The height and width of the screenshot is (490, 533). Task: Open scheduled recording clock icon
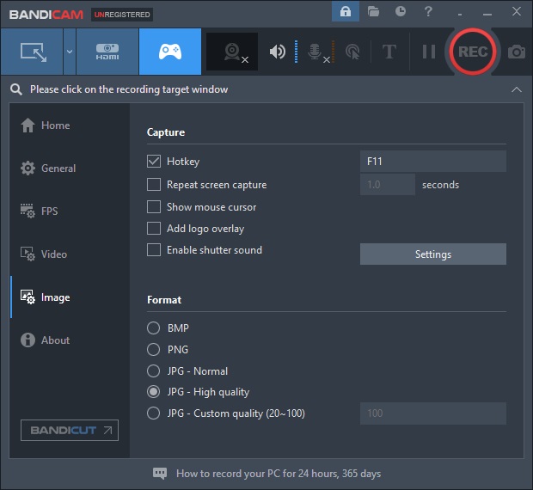(401, 11)
